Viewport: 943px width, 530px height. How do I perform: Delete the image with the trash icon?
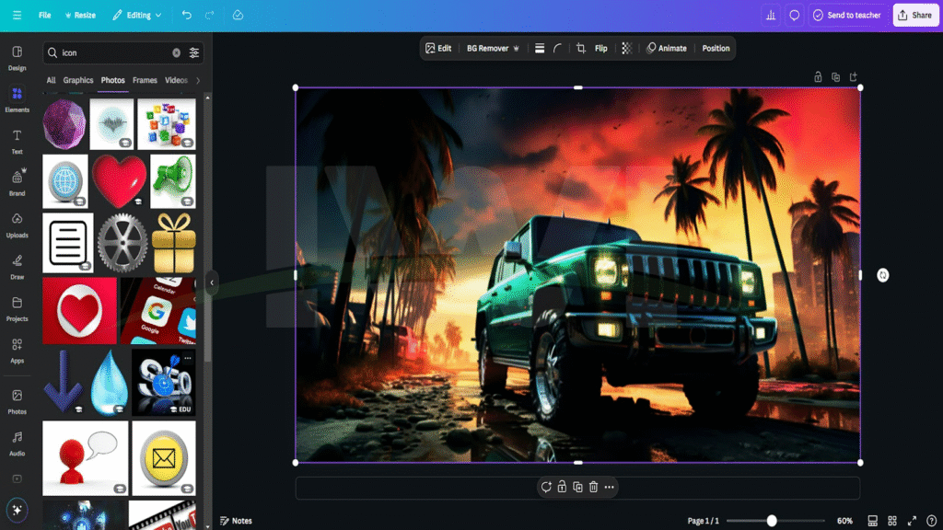pos(594,488)
